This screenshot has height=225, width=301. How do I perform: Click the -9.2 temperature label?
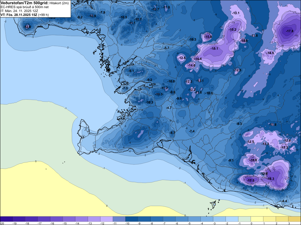tap(149, 80)
